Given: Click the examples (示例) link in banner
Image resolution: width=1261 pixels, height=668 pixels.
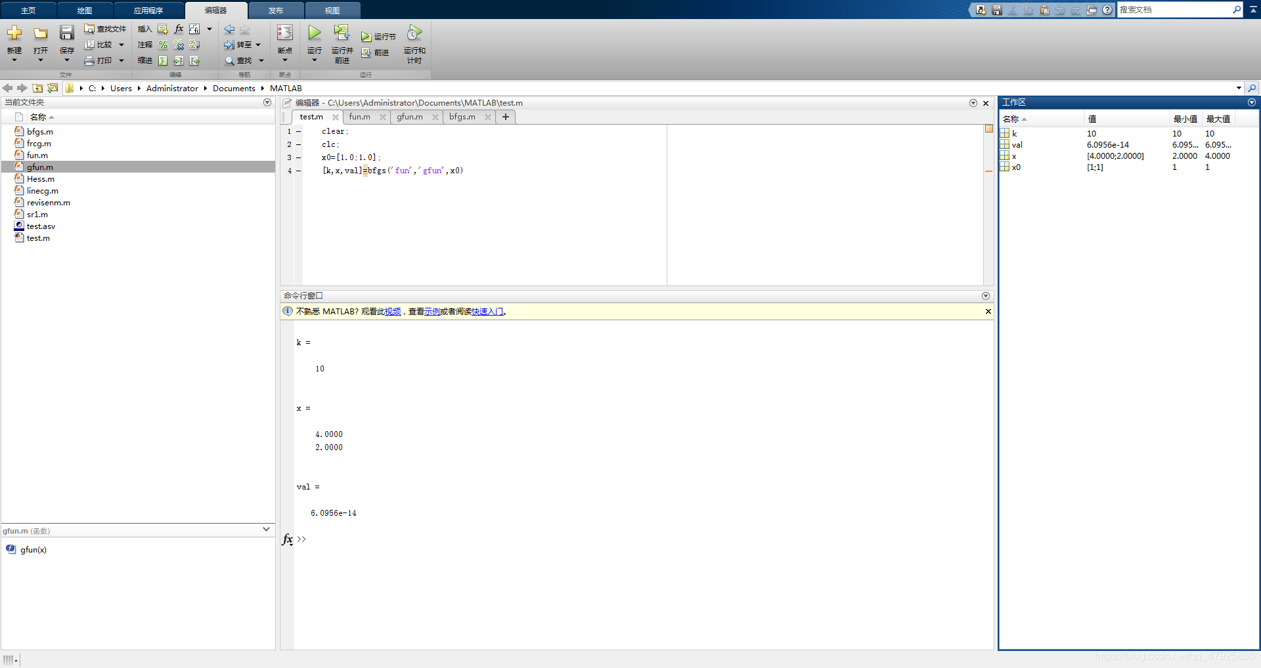Looking at the screenshot, I should pyautogui.click(x=432, y=312).
